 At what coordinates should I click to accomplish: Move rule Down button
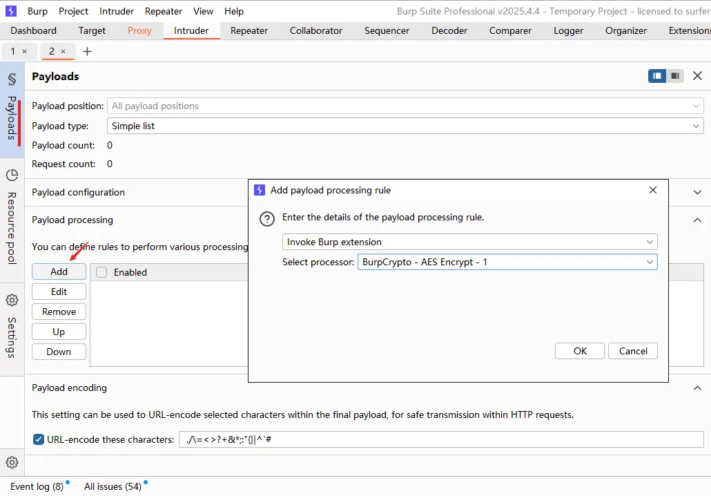pyautogui.click(x=59, y=351)
